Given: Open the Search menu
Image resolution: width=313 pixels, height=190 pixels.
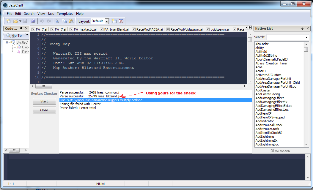Looking at the screenshot, I should [x=29, y=14].
